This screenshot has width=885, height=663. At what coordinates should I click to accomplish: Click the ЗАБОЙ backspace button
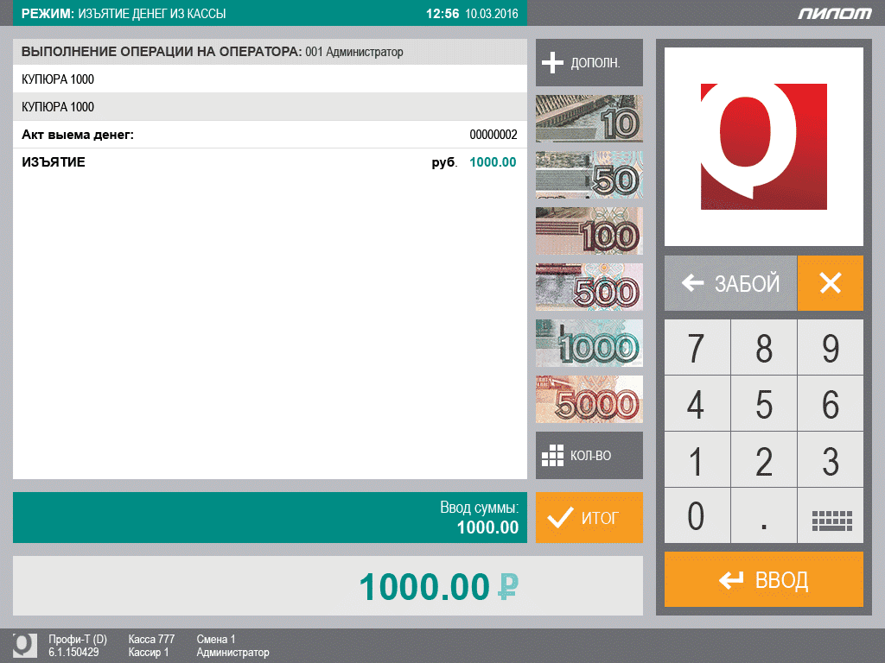[730, 283]
